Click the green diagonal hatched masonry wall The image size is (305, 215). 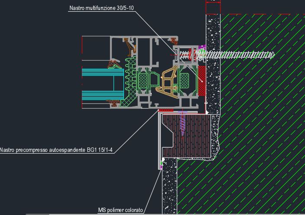pyautogui.click(x=260, y=130)
